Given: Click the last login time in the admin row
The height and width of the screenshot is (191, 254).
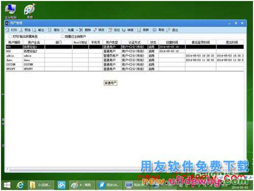Looking at the screenshot, I should point(201,55).
